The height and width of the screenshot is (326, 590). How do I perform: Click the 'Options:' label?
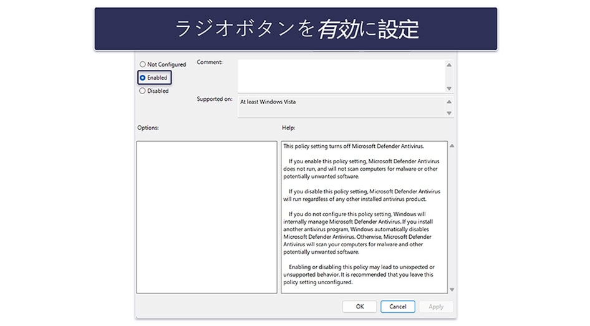tap(148, 127)
